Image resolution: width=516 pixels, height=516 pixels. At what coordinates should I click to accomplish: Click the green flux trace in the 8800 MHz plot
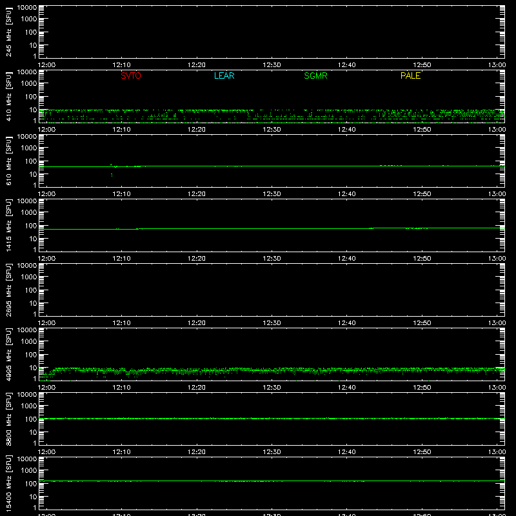272,419
